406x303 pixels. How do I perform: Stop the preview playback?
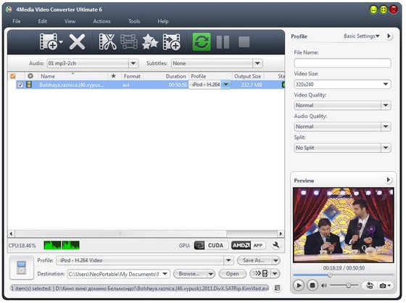312,286
